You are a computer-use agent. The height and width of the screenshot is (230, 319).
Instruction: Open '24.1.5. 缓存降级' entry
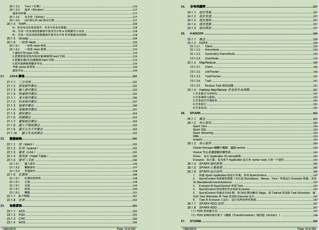pyautogui.click(x=252, y=28)
